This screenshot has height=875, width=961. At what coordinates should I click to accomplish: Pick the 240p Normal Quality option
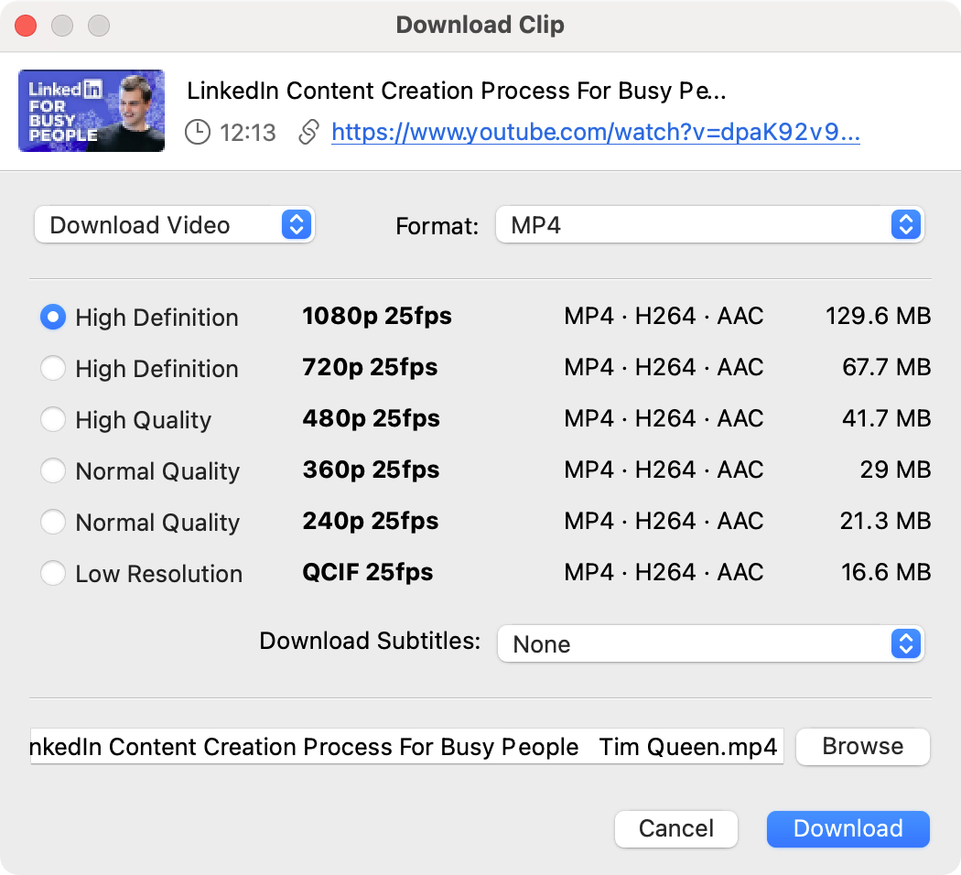[x=53, y=523]
